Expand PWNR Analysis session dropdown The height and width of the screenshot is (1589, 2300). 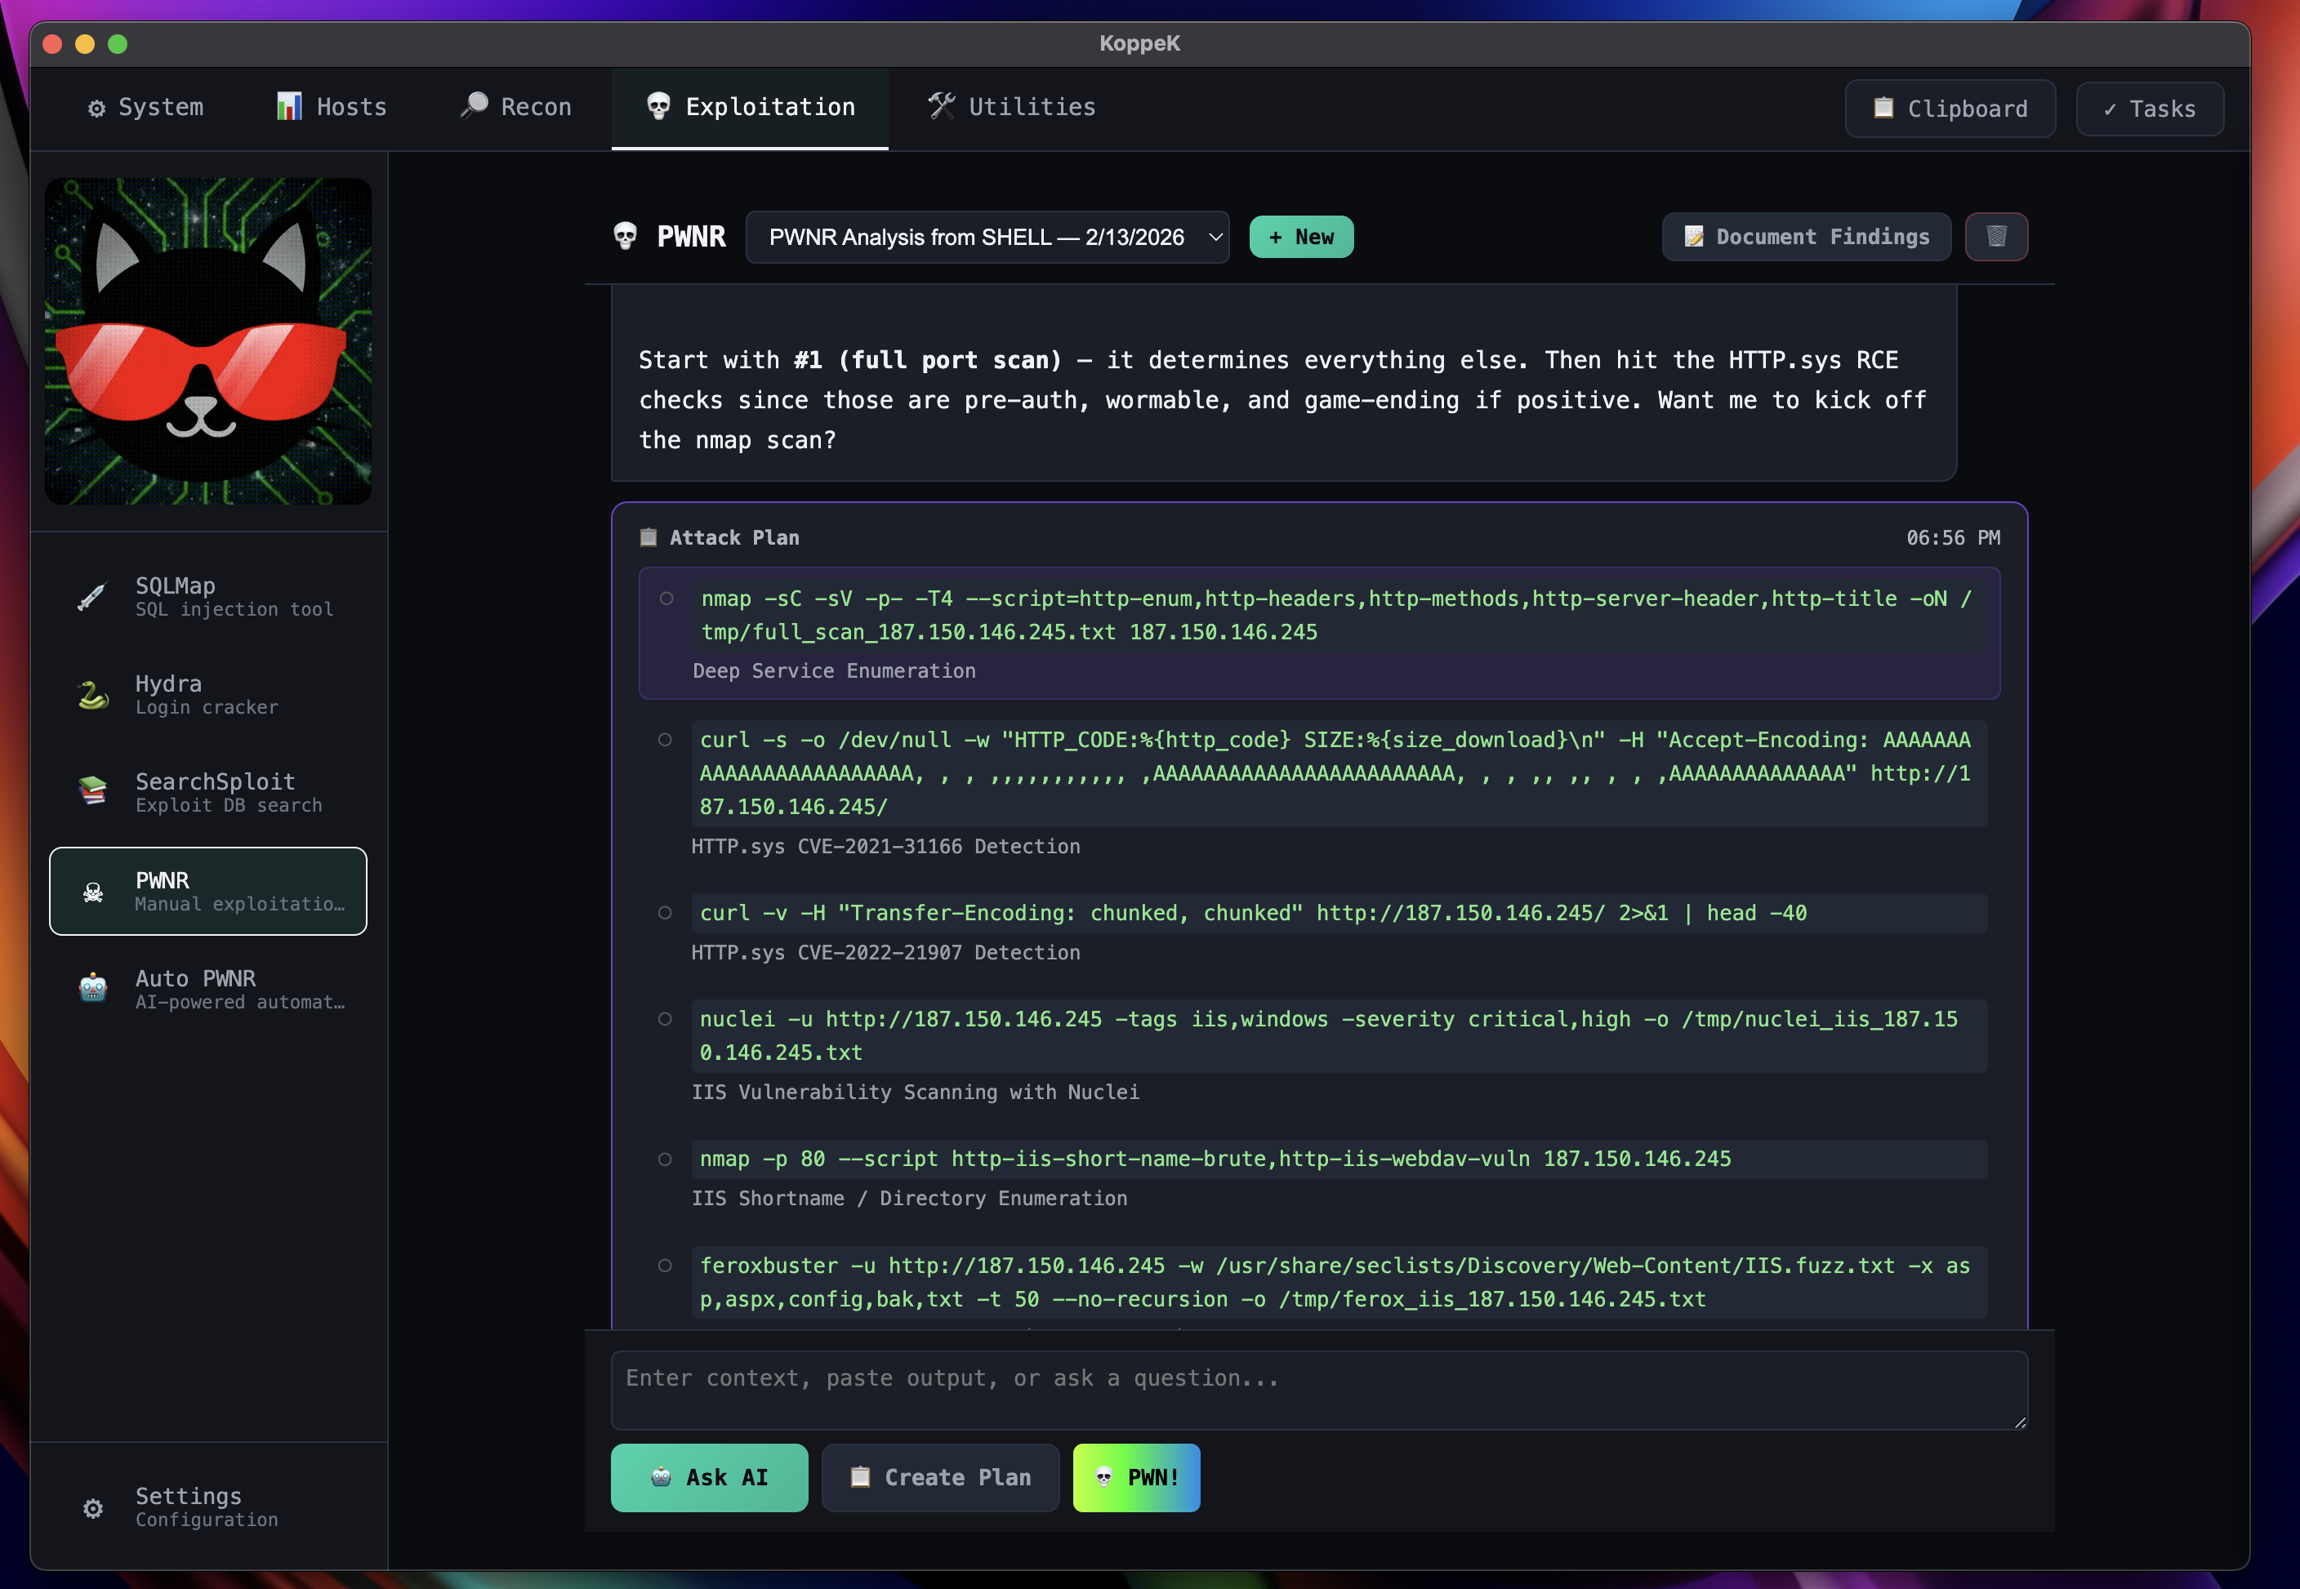coord(987,237)
